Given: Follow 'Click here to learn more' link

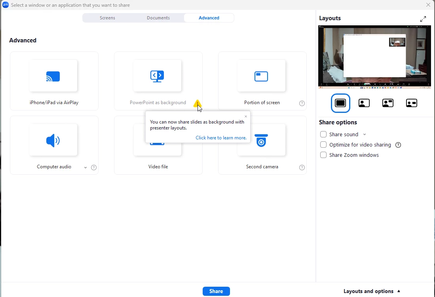Looking at the screenshot, I should click(221, 138).
